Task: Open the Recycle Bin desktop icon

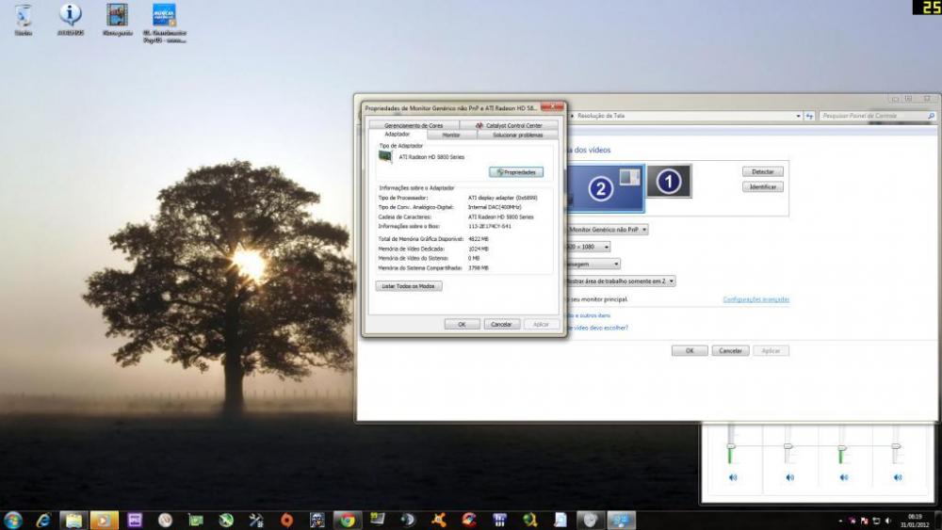Action: pyautogui.click(x=23, y=16)
